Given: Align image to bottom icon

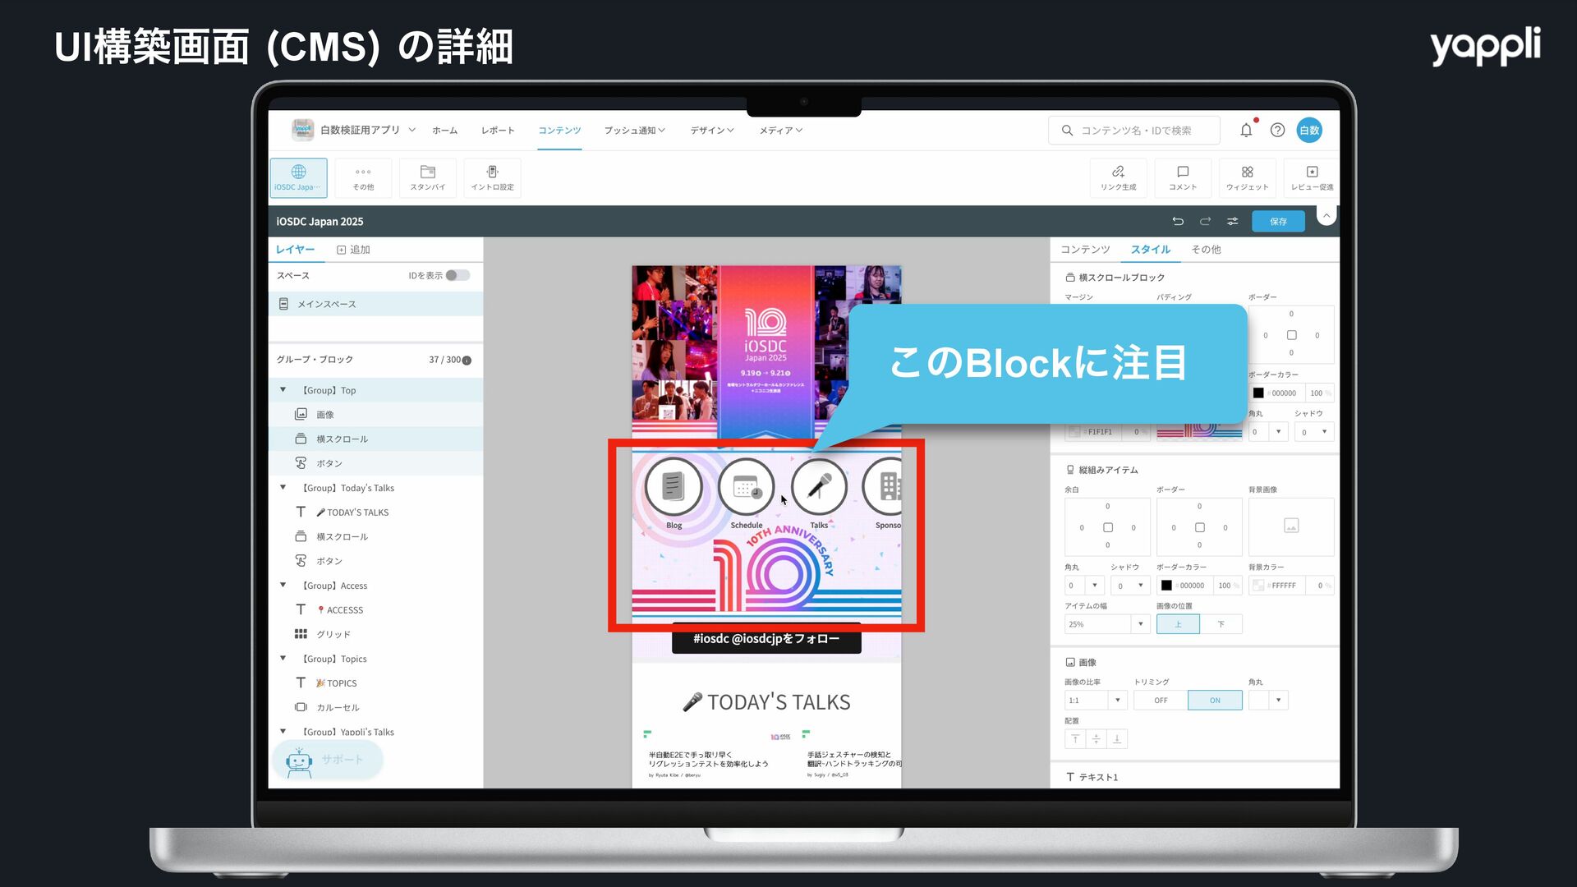Looking at the screenshot, I should (x=1116, y=739).
